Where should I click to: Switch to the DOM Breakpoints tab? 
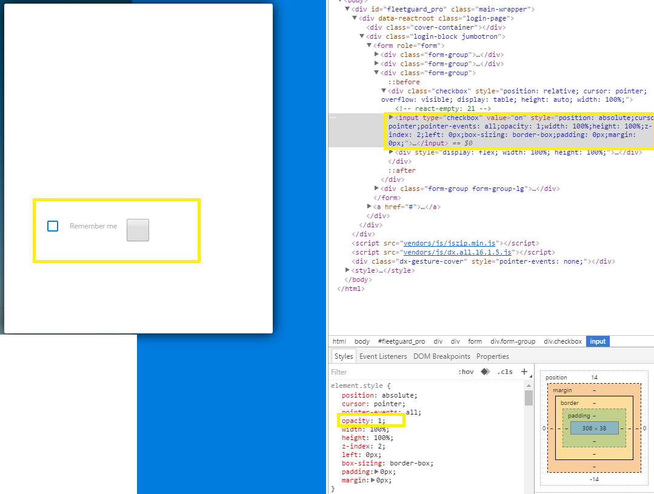[442, 356]
